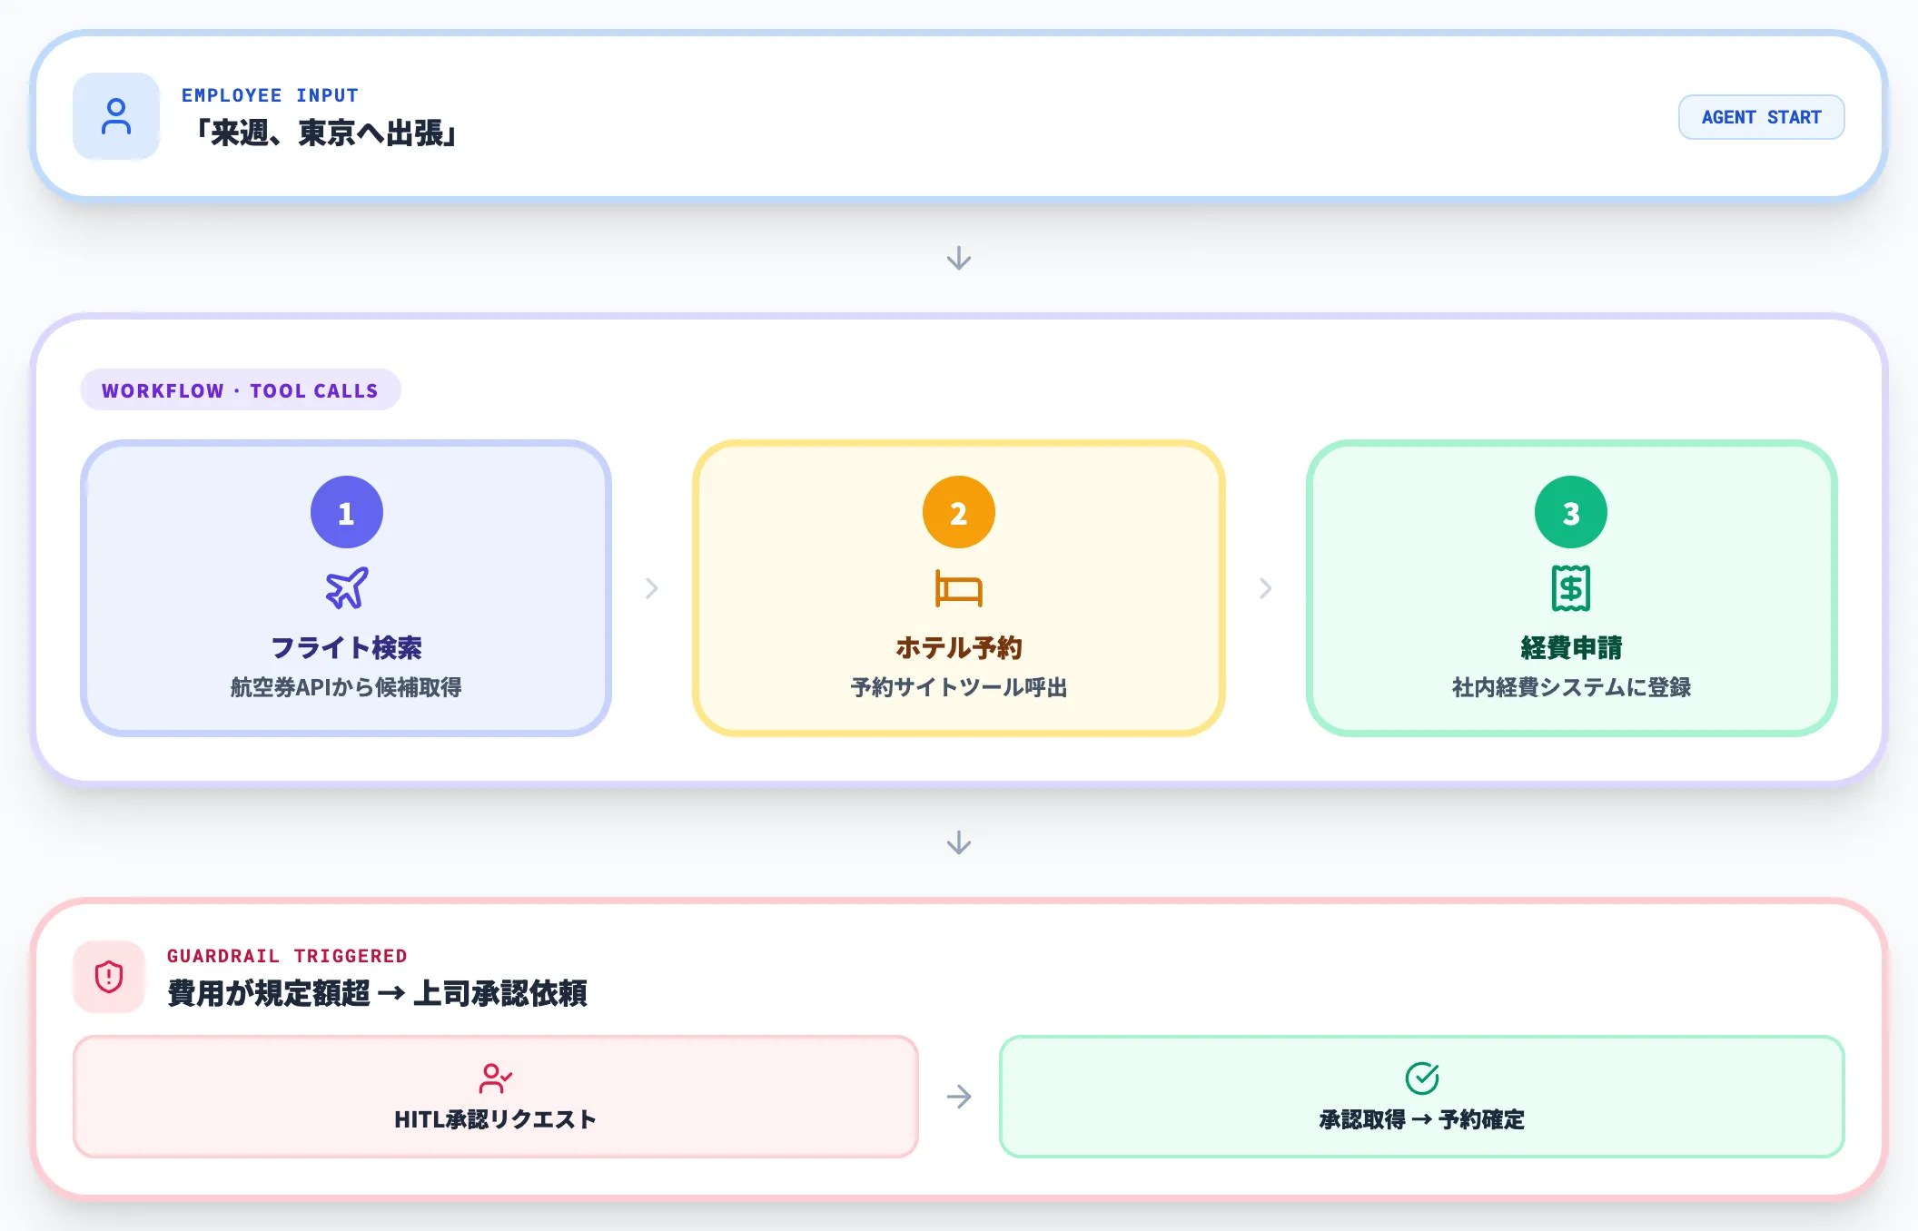Screen dimensions: 1918x1231
Task: Click the dollar receipt expense icon
Action: tap(1570, 588)
